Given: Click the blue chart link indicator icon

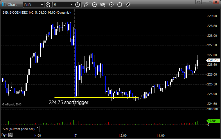Looking at the screenshot, I should point(4,5).
